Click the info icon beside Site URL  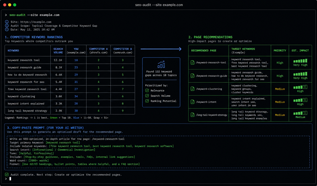point(7,22)
